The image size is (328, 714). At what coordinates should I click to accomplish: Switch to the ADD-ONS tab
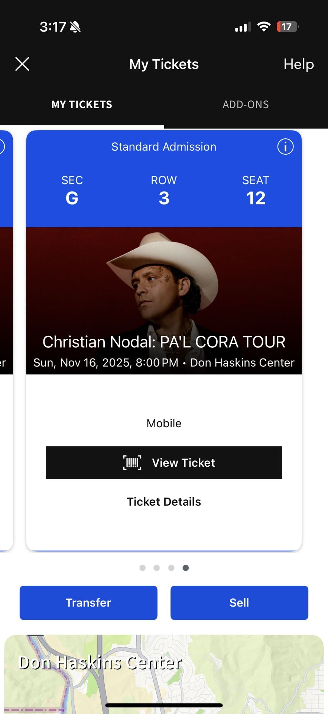(246, 104)
